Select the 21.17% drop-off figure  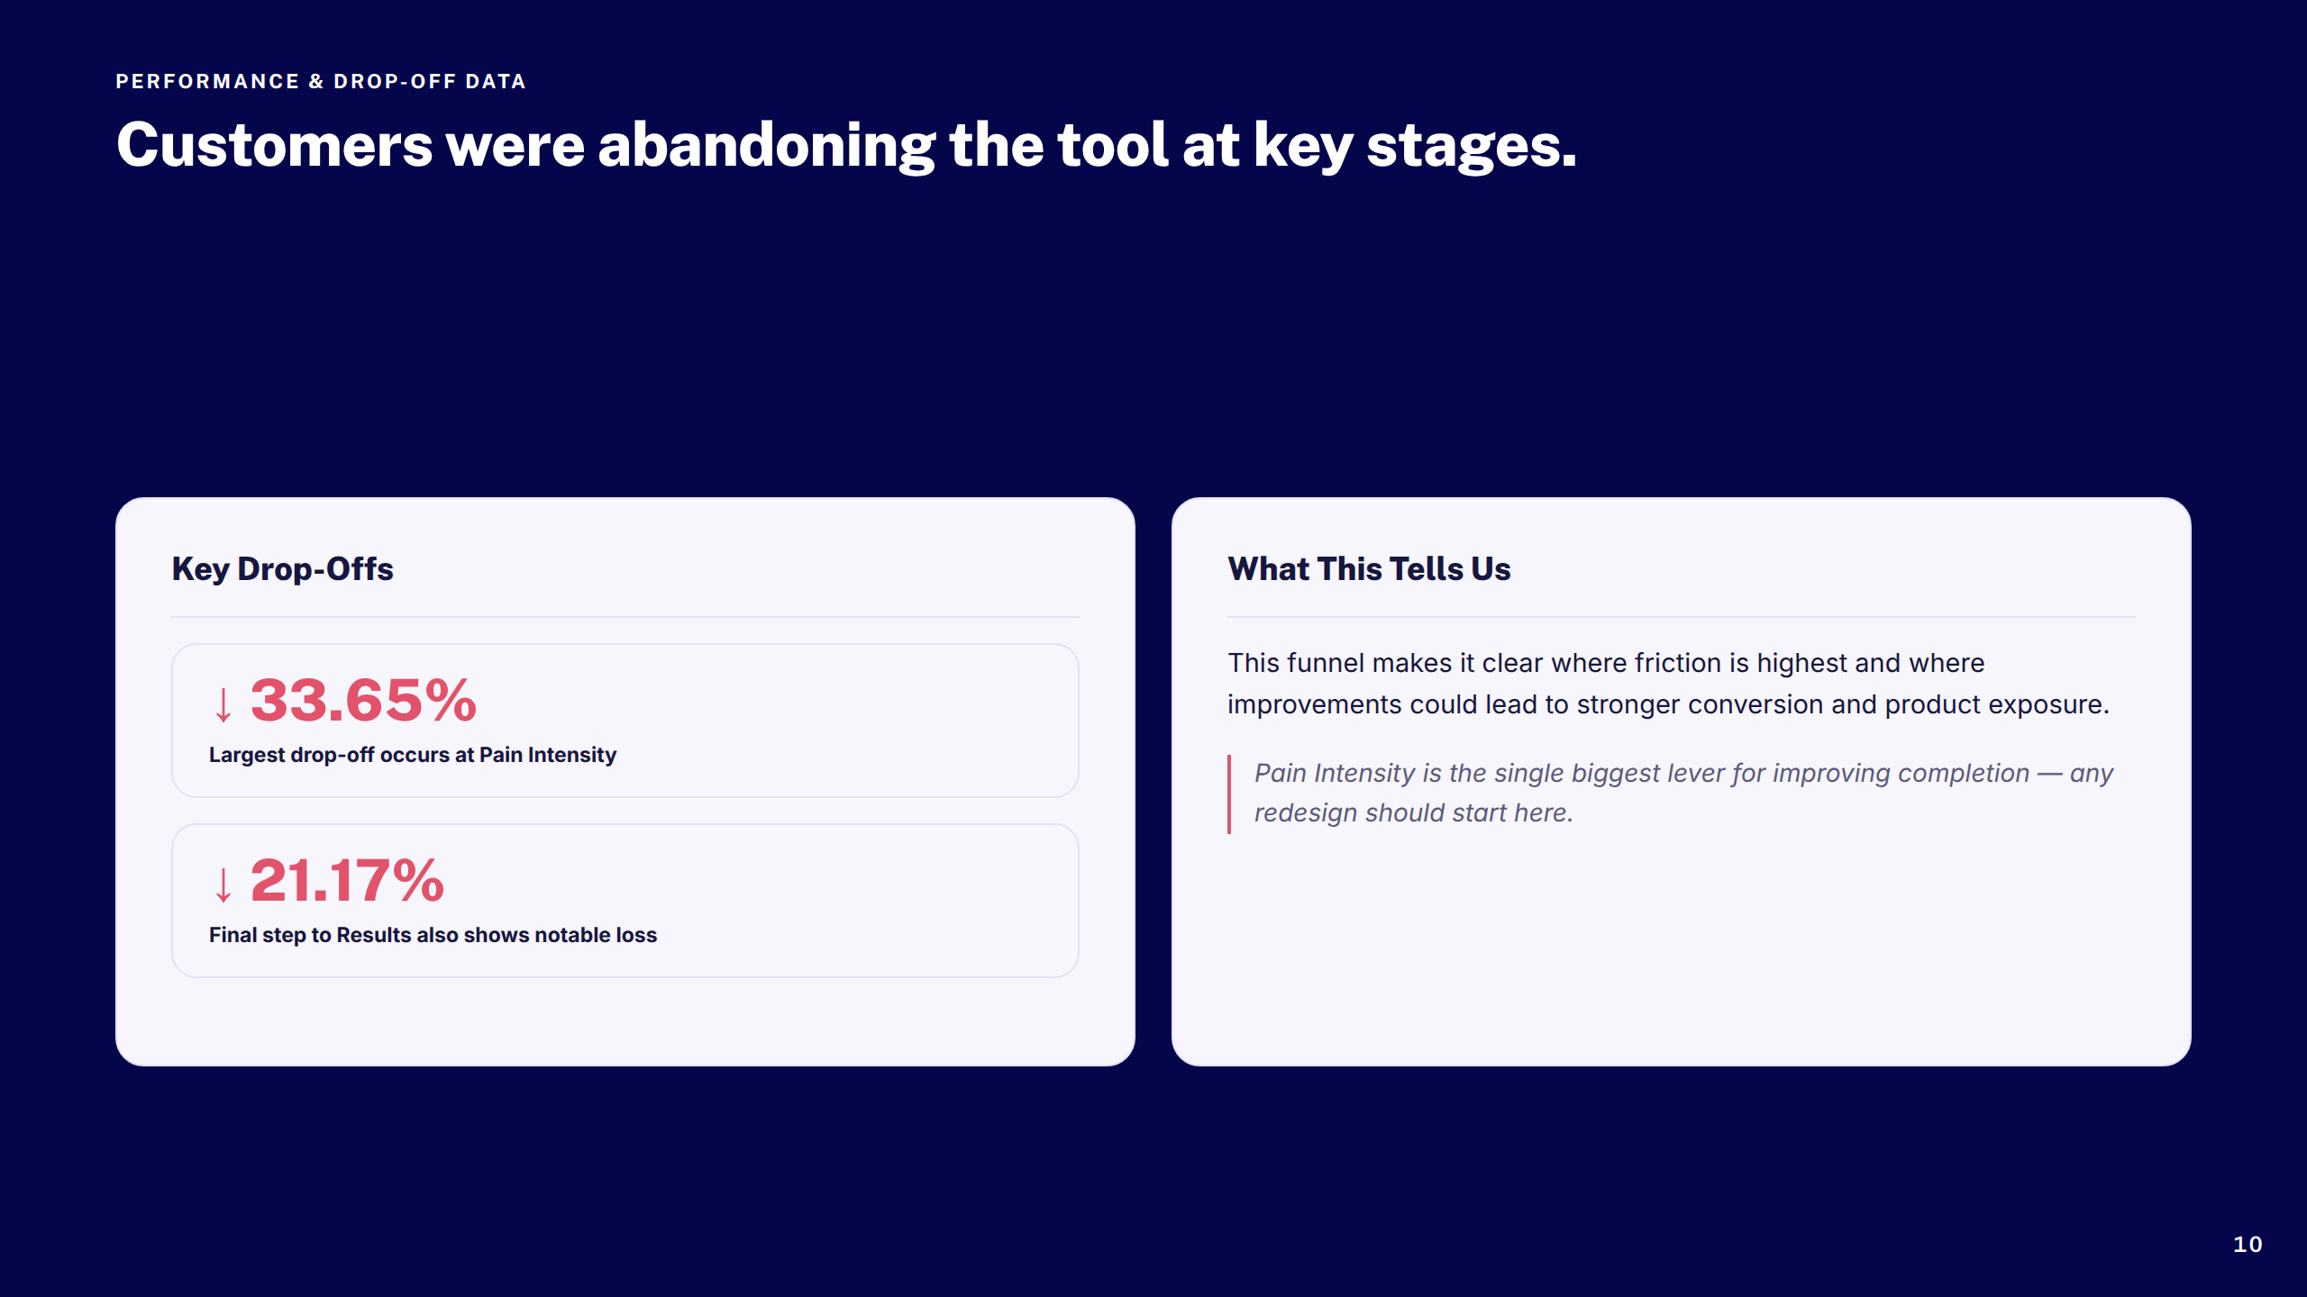click(347, 881)
